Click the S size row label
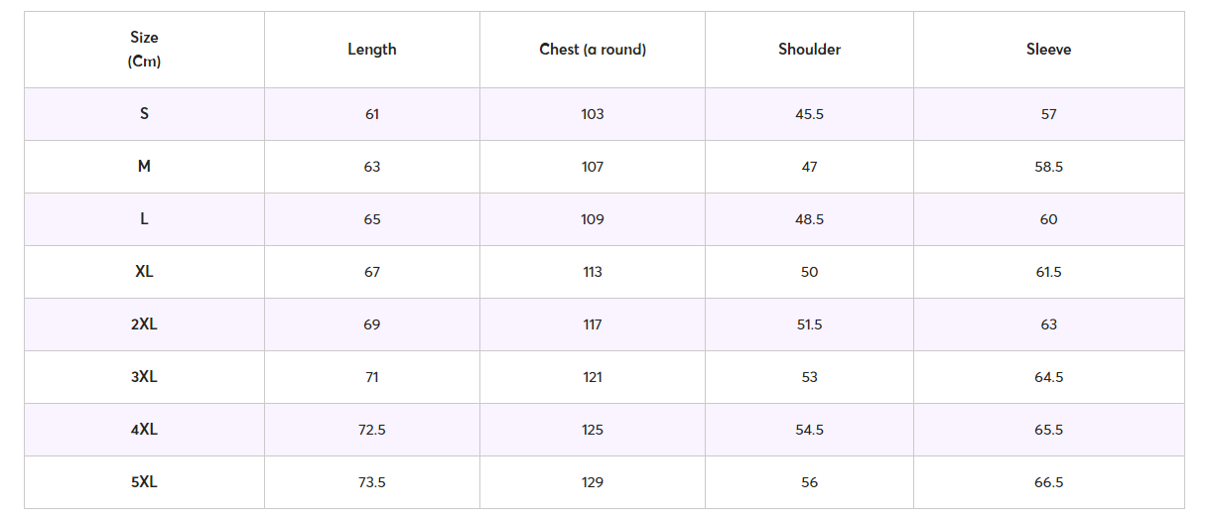This screenshot has height=519, width=1209. pos(144,113)
